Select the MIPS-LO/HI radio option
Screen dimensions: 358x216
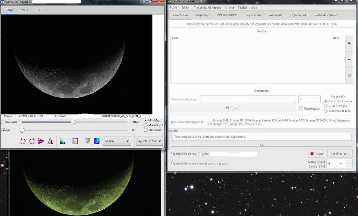146,125
